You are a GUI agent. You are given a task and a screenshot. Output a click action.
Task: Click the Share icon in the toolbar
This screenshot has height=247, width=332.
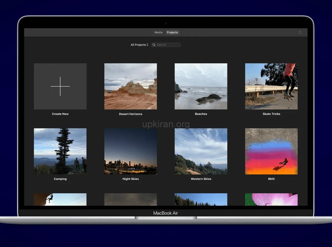point(300,32)
